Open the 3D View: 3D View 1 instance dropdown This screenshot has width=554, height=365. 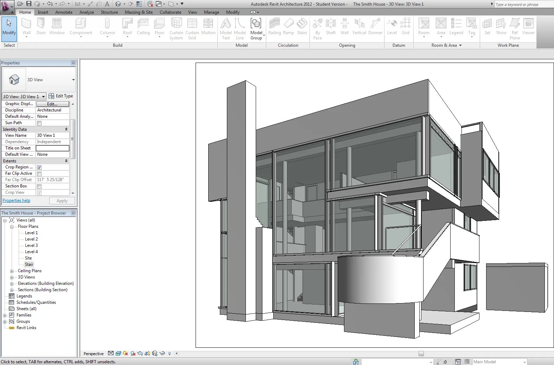coord(43,96)
